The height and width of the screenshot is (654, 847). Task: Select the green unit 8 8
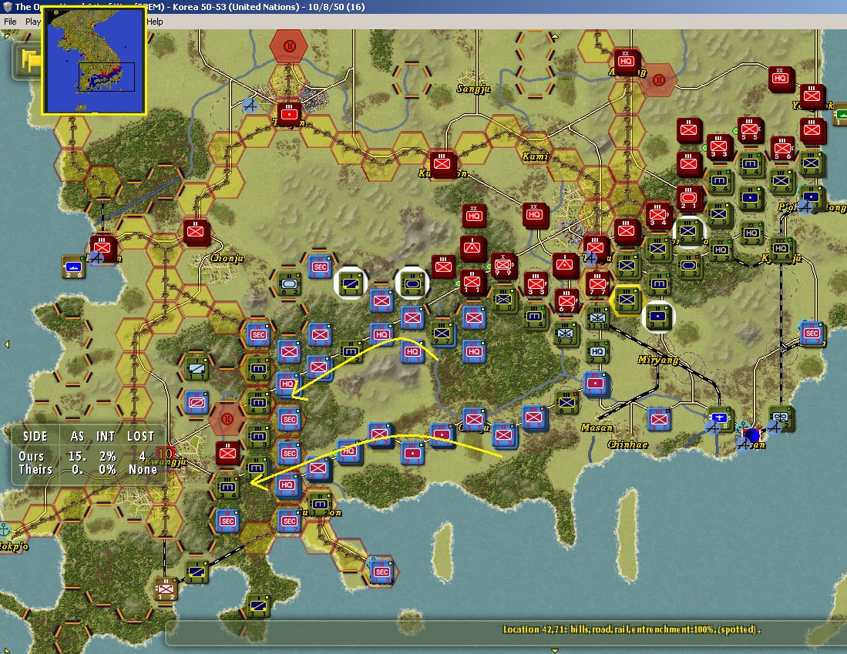click(x=503, y=299)
